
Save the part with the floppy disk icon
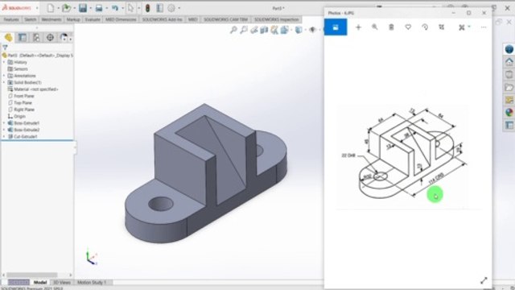click(x=83, y=8)
